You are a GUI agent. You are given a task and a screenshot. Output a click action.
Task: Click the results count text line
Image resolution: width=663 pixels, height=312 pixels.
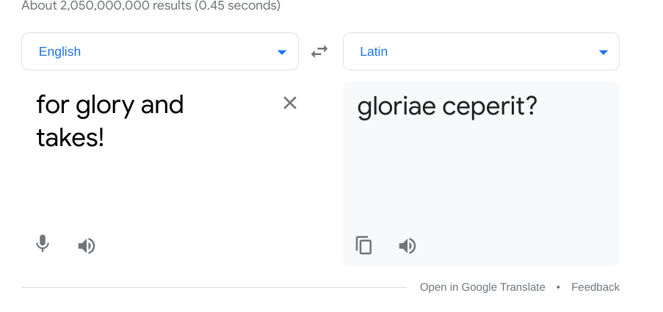pyautogui.click(x=151, y=5)
